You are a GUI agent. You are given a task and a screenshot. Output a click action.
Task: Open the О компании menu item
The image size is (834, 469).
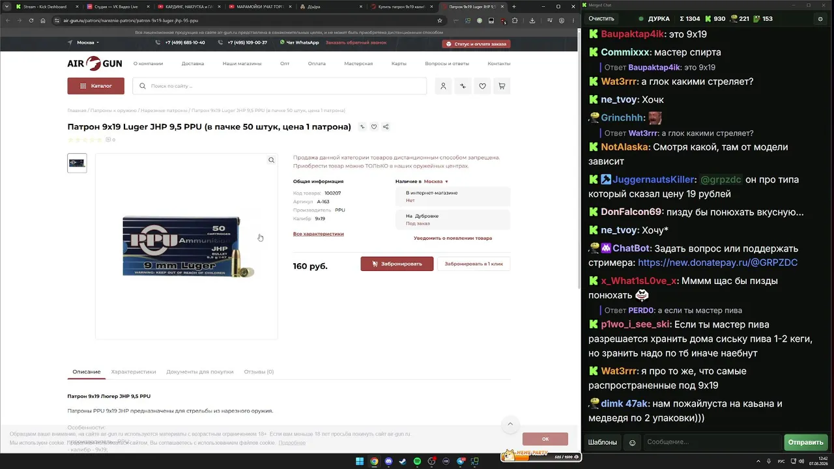point(148,64)
